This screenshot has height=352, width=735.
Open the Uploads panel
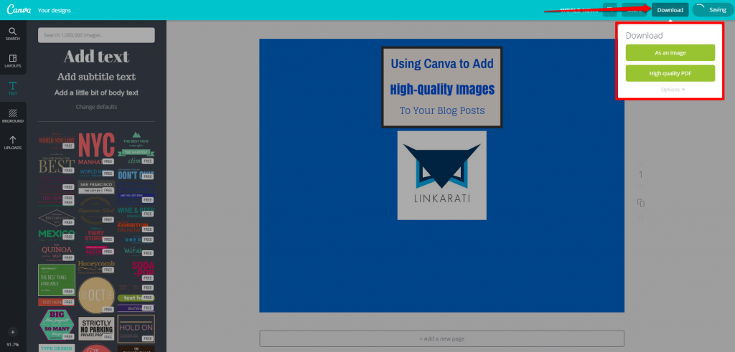tap(13, 143)
